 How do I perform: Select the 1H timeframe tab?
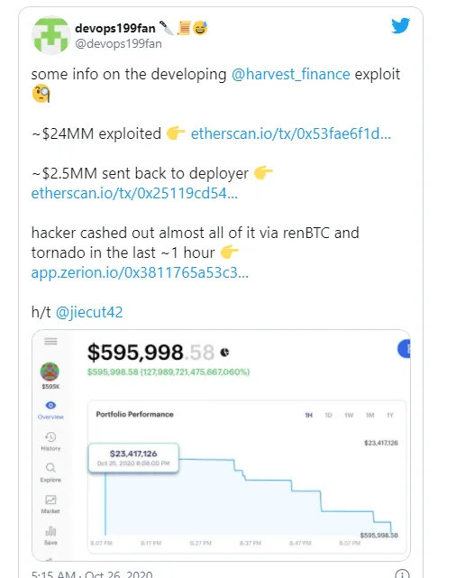click(309, 415)
